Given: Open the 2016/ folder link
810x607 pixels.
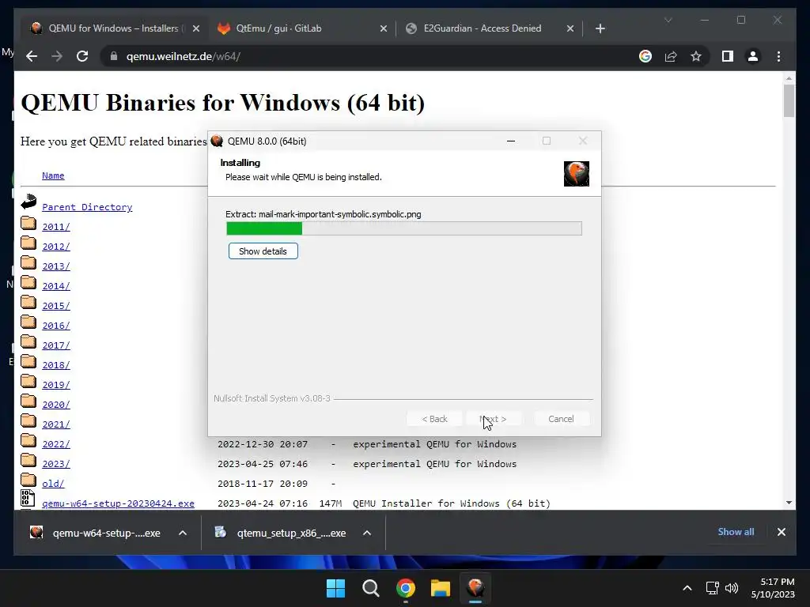Looking at the screenshot, I should tap(56, 326).
